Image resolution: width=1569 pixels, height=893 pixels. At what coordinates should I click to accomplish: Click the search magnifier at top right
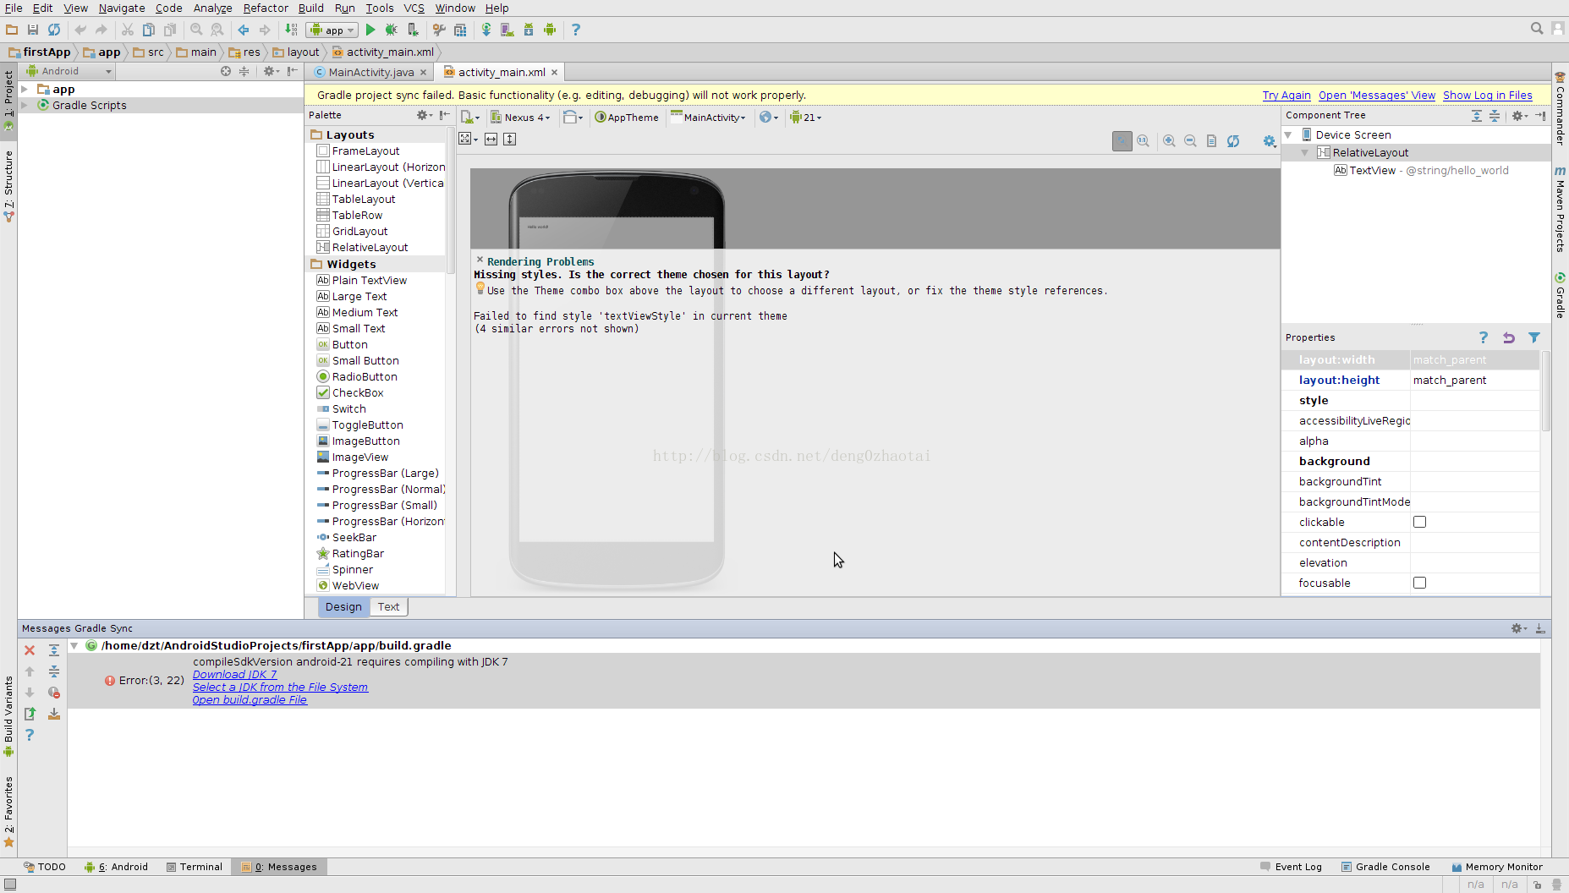1537,29
